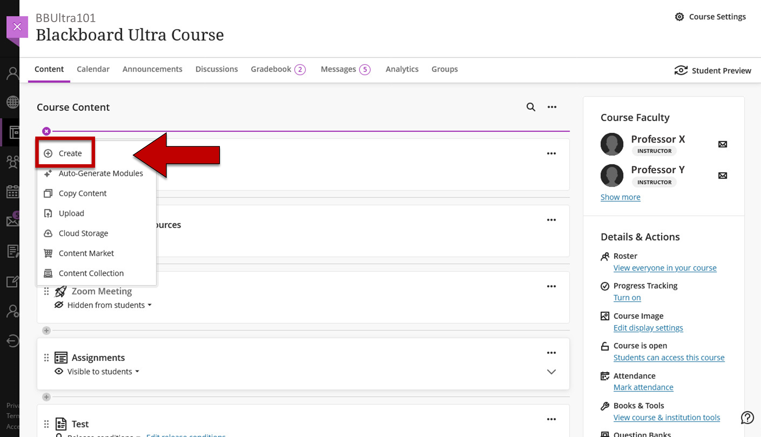Grab Test reorder handle
The width and height of the screenshot is (761, 437).
[46, 424]
